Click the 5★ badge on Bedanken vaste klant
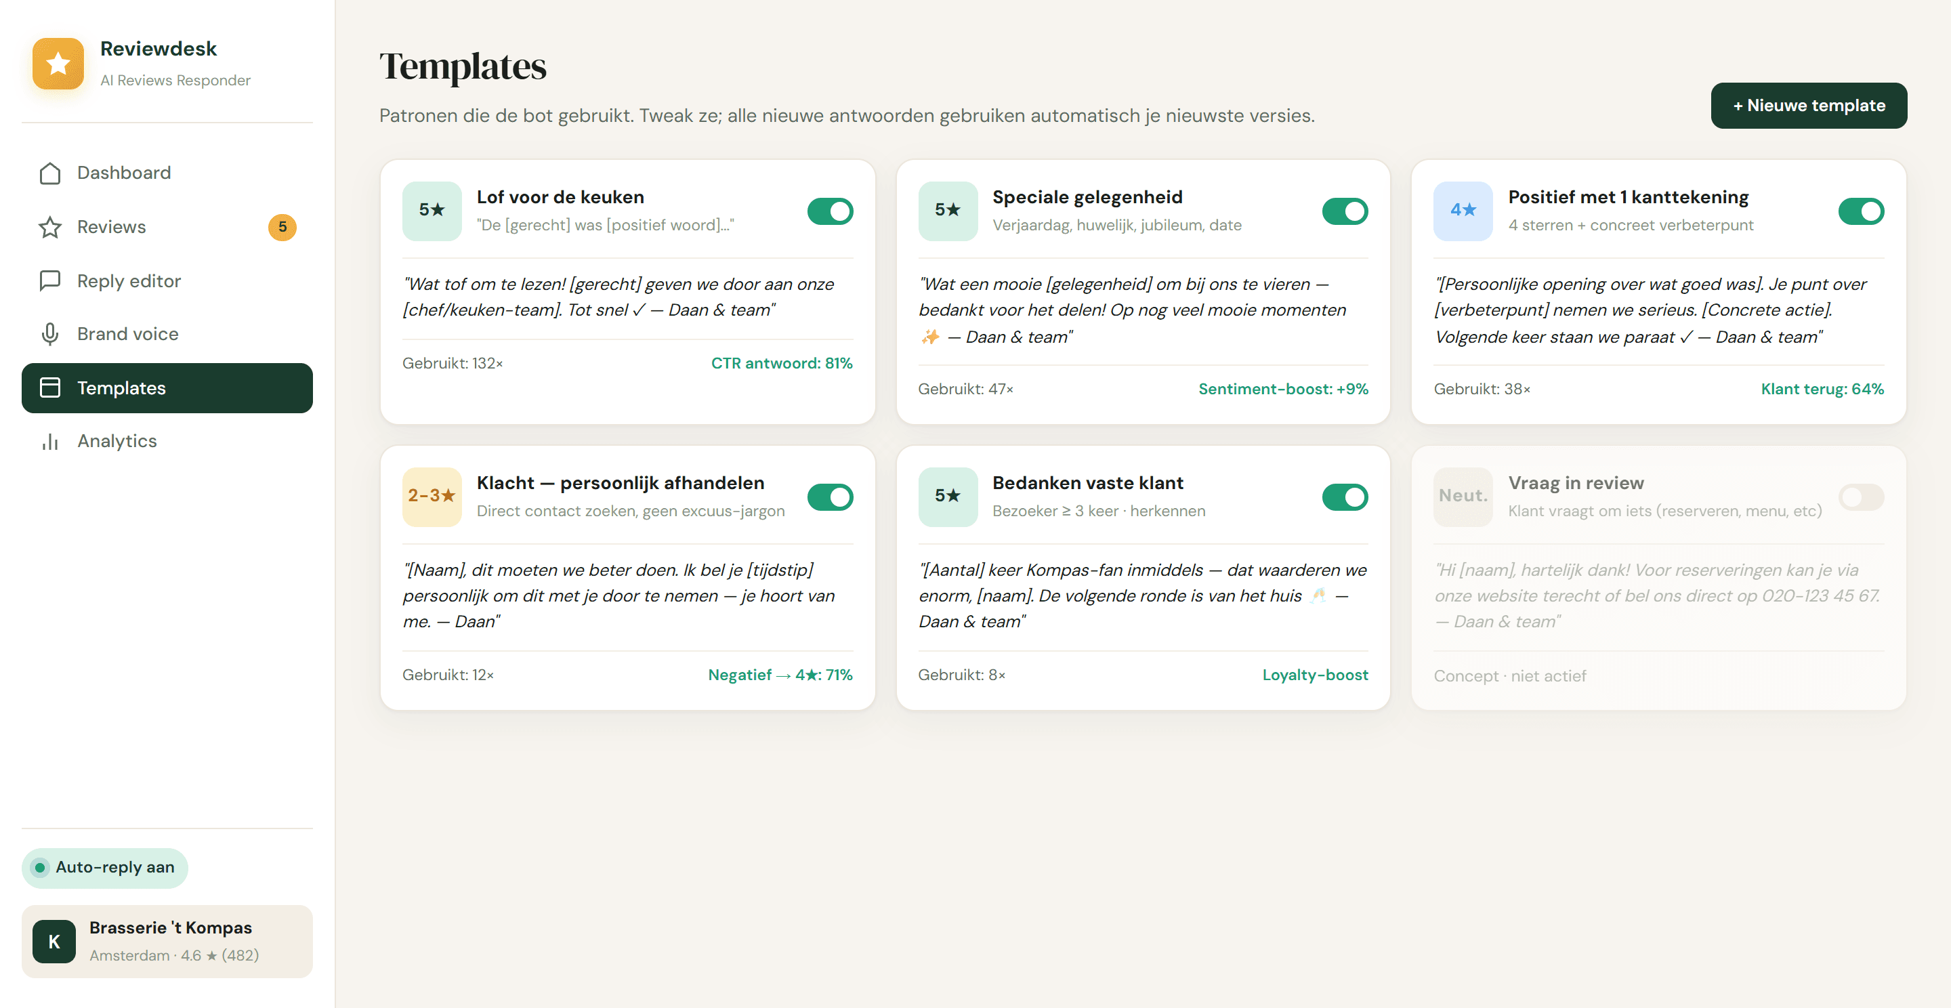 [948, 497]
